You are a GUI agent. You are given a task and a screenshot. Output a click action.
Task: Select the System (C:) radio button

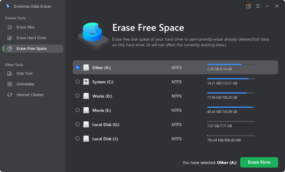click(x=77, y=82)
